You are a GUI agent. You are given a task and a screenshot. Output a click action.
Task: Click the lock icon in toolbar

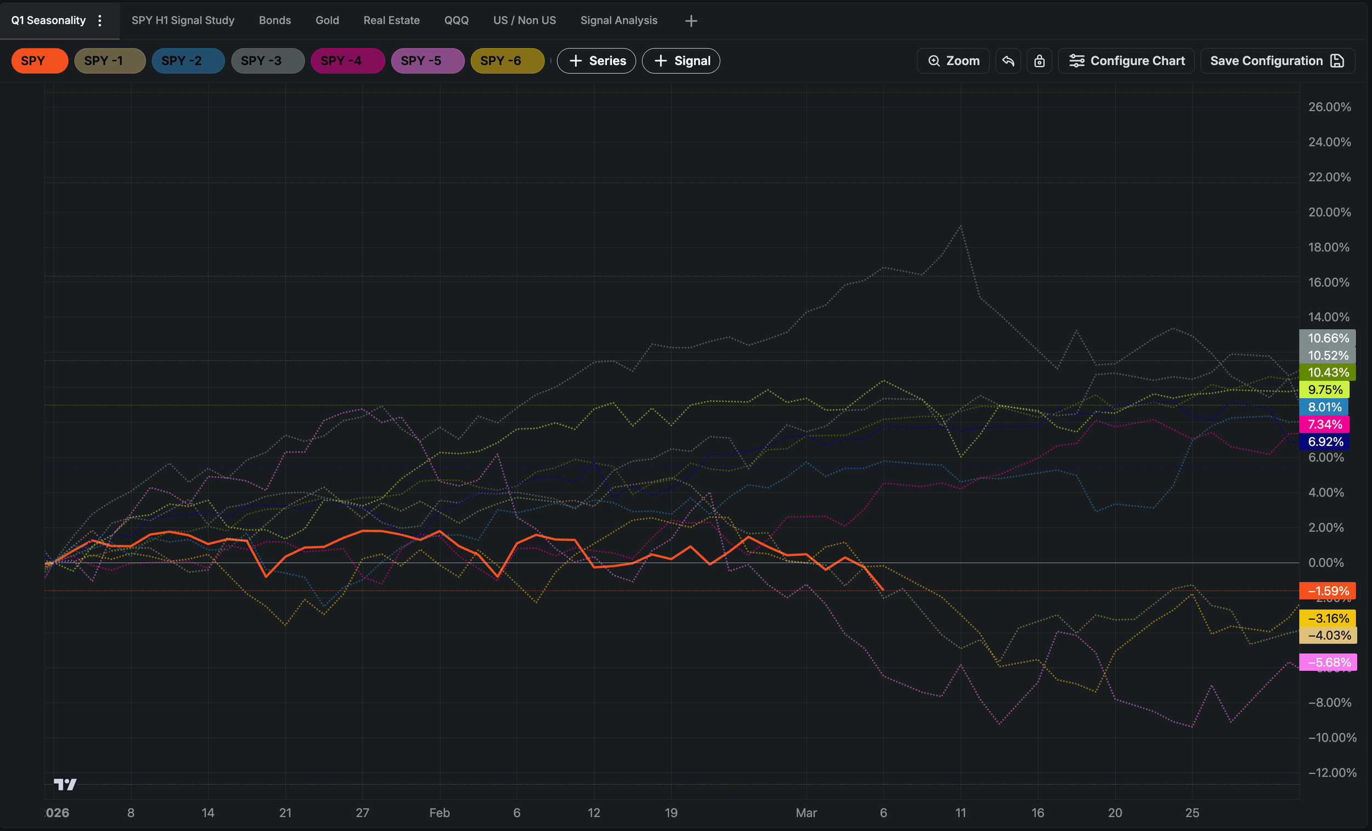point(1039,61)
